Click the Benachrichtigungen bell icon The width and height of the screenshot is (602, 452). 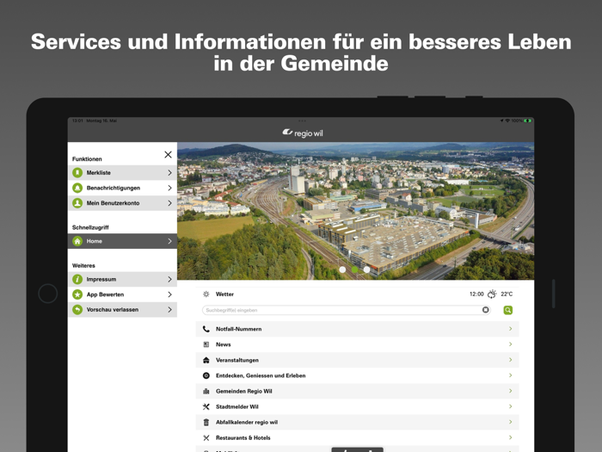[x=77, y=188]
